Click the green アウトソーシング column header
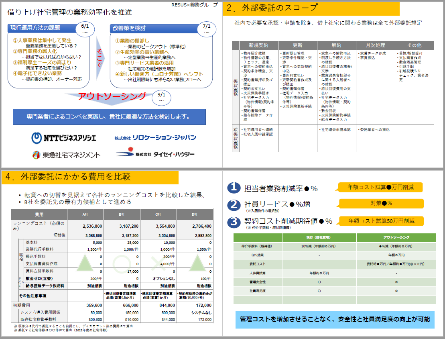The width and height of the screenshot is (445, 339). 396,237
